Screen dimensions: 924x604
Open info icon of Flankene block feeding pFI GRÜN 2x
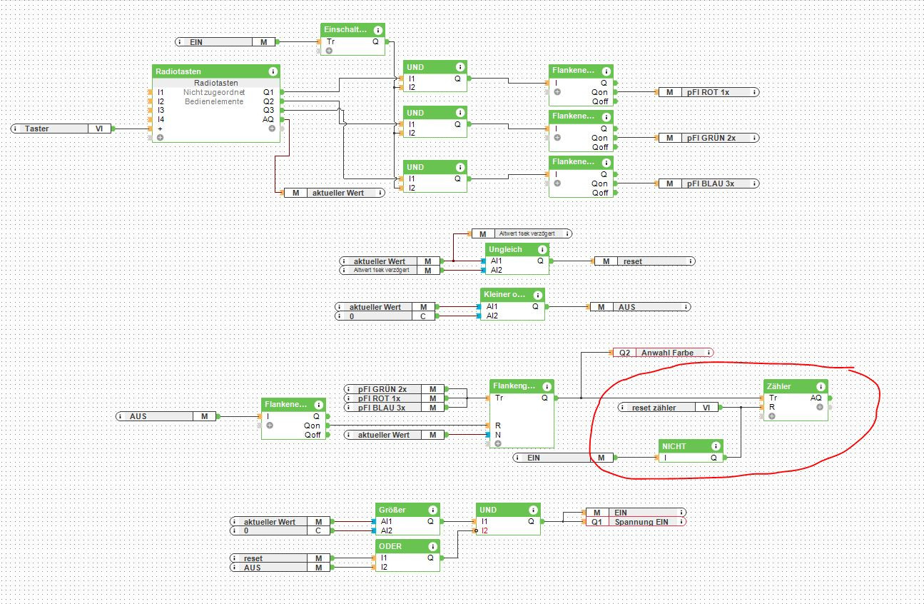coord(606,116)
